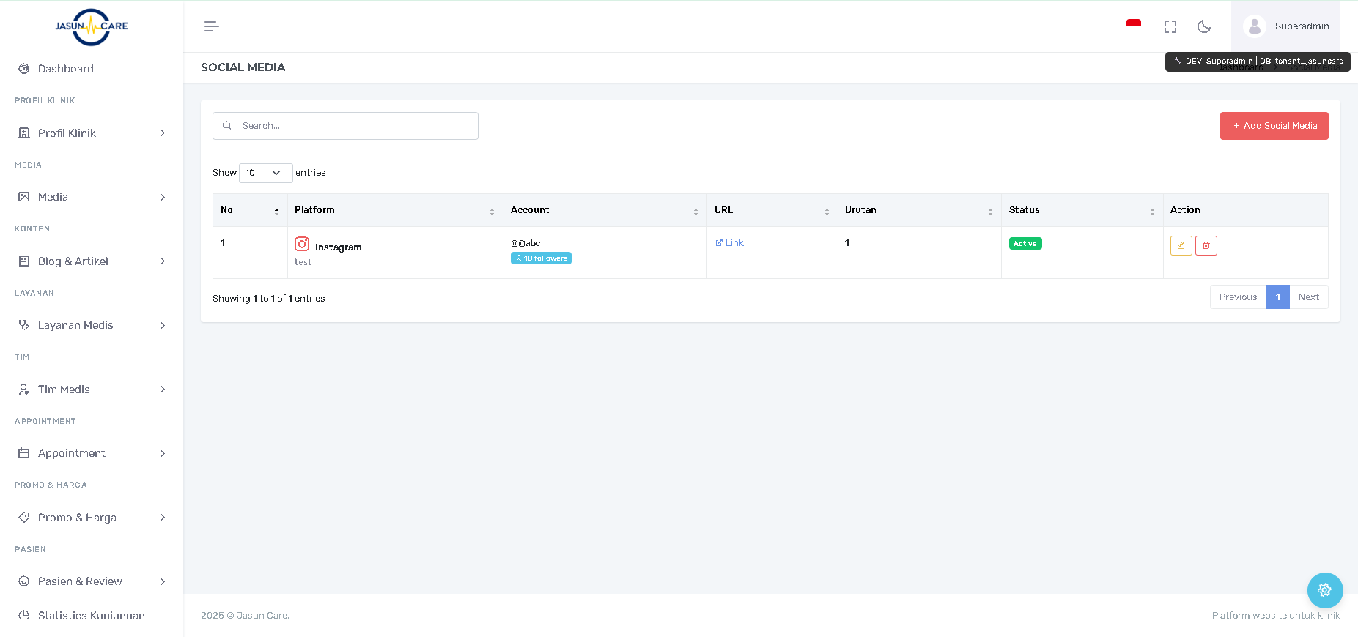1358x637 pixels.
Task: Open the Appointment sidebar menu
Action: click(92, 453)
